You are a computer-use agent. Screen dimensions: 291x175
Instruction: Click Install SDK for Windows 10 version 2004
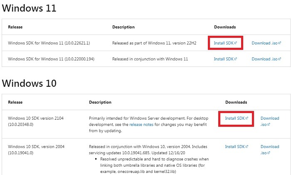[237, 147]
